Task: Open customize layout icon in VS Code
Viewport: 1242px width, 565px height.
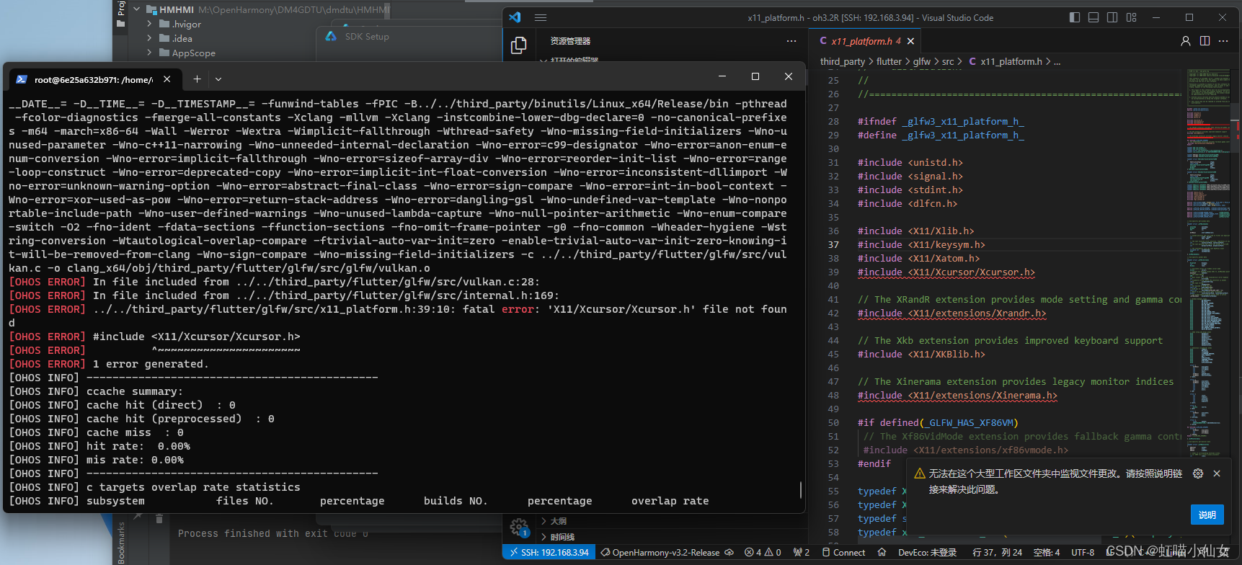Action: click(x=1131, y=17)
